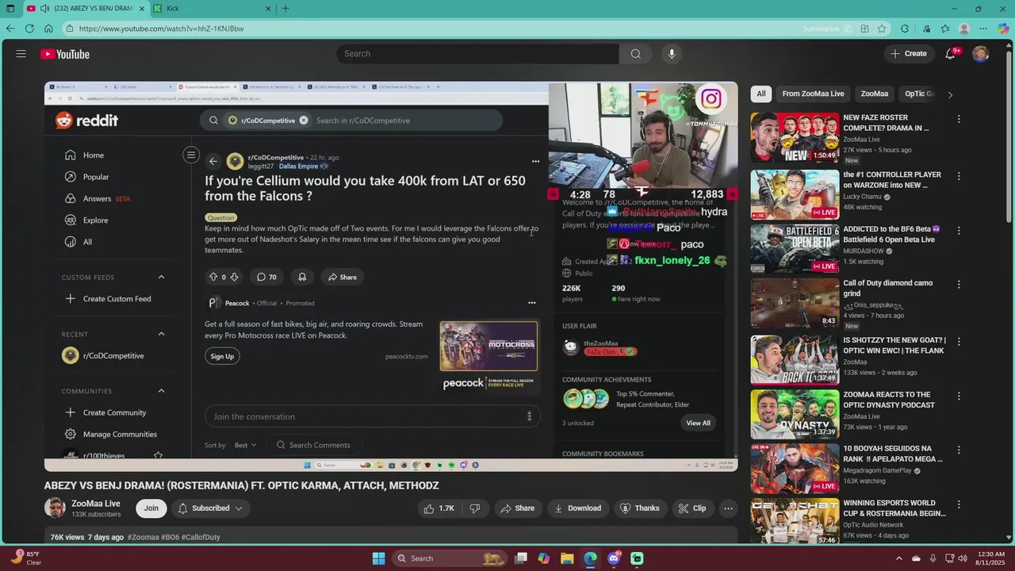Open the Subscribed notification dropdown
This screenshot has height=571, width=1015.
tap(210, 508)
